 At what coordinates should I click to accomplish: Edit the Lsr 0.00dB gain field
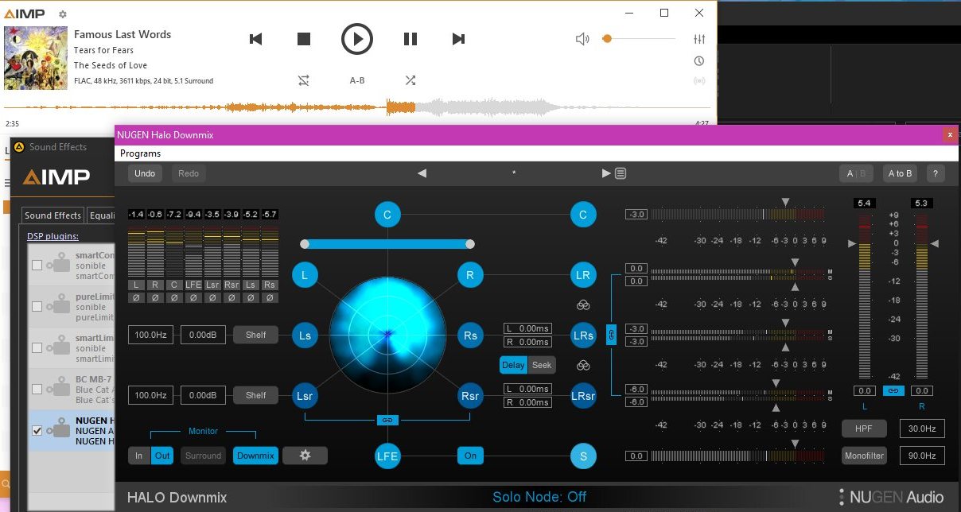pyautogui.click(x=203, y=395)
